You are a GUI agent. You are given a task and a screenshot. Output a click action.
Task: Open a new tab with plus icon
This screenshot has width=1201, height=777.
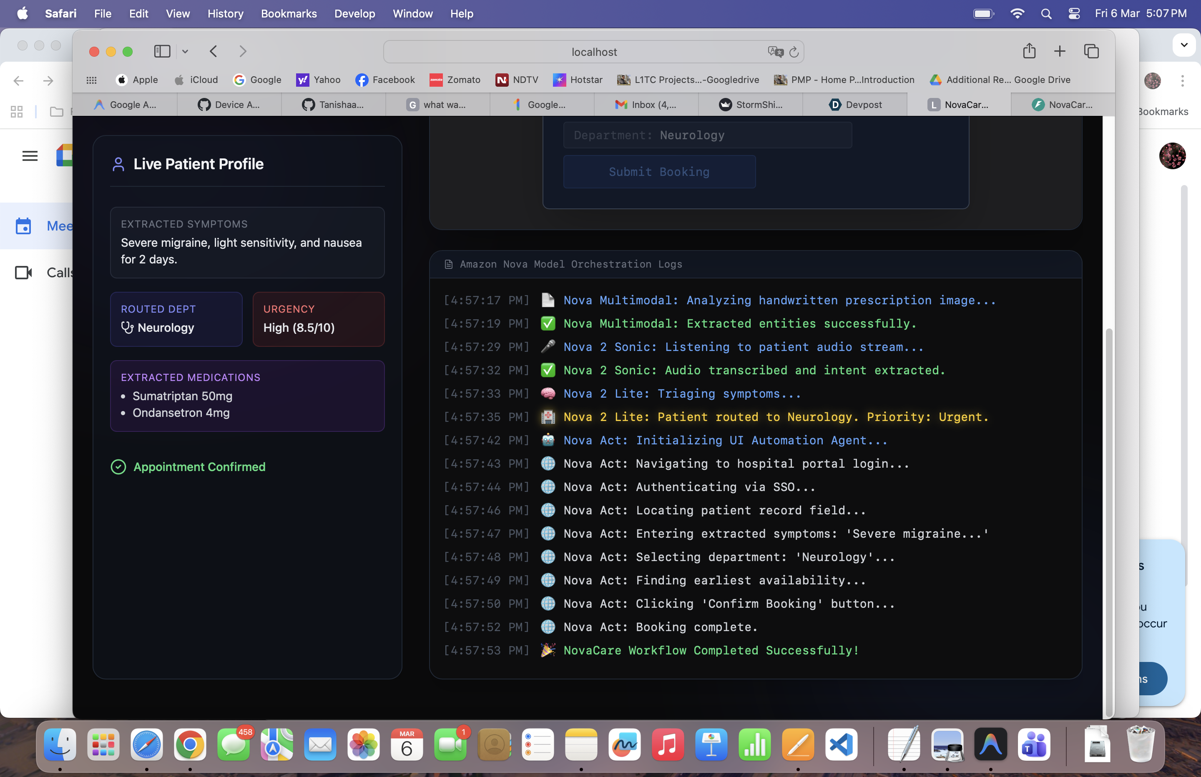(1060, 51)
